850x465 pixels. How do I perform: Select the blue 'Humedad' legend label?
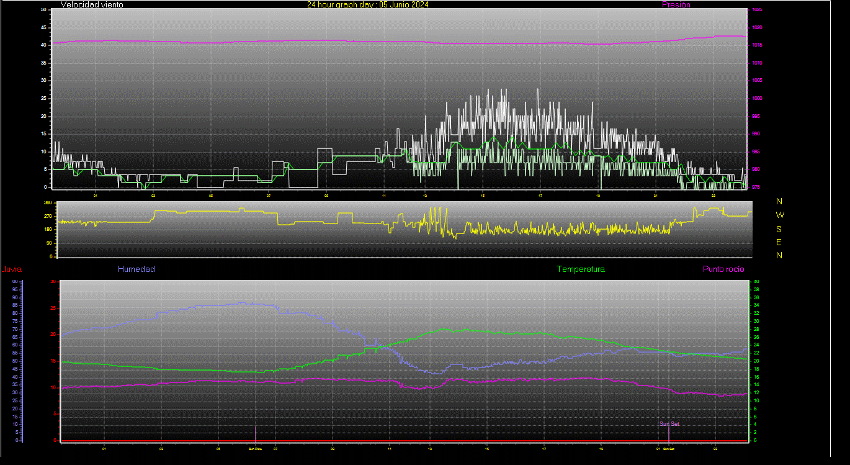tap(136, 269)
